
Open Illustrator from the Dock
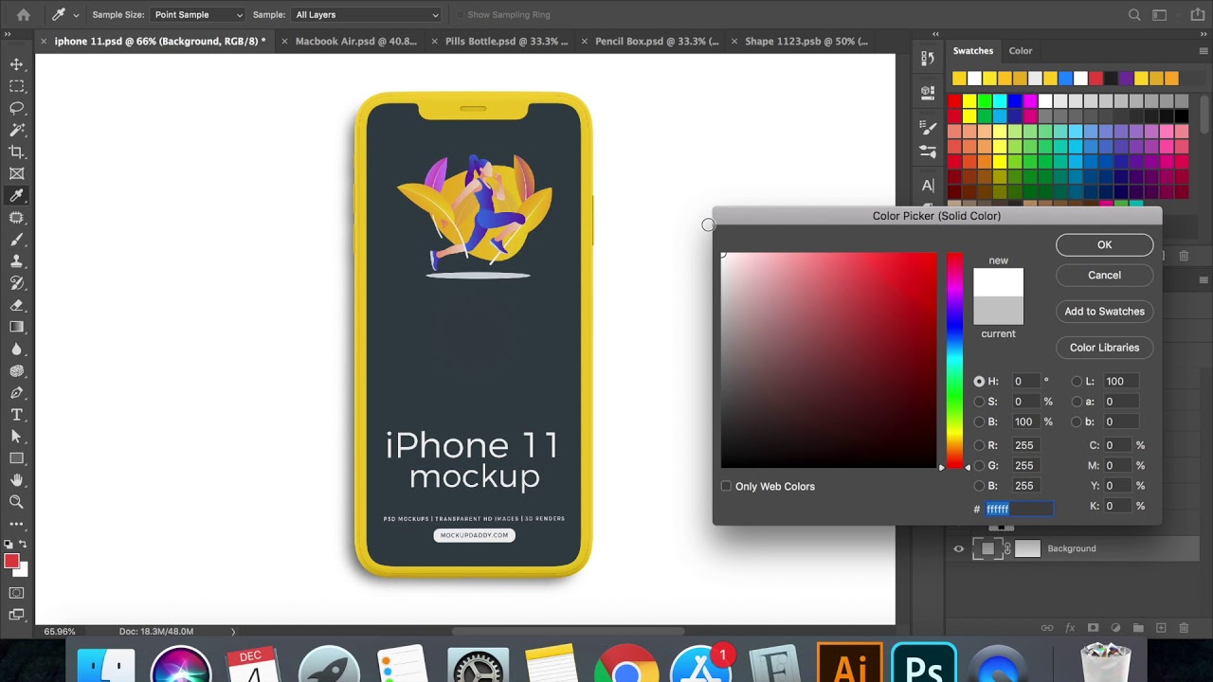[x=850, y=663]
